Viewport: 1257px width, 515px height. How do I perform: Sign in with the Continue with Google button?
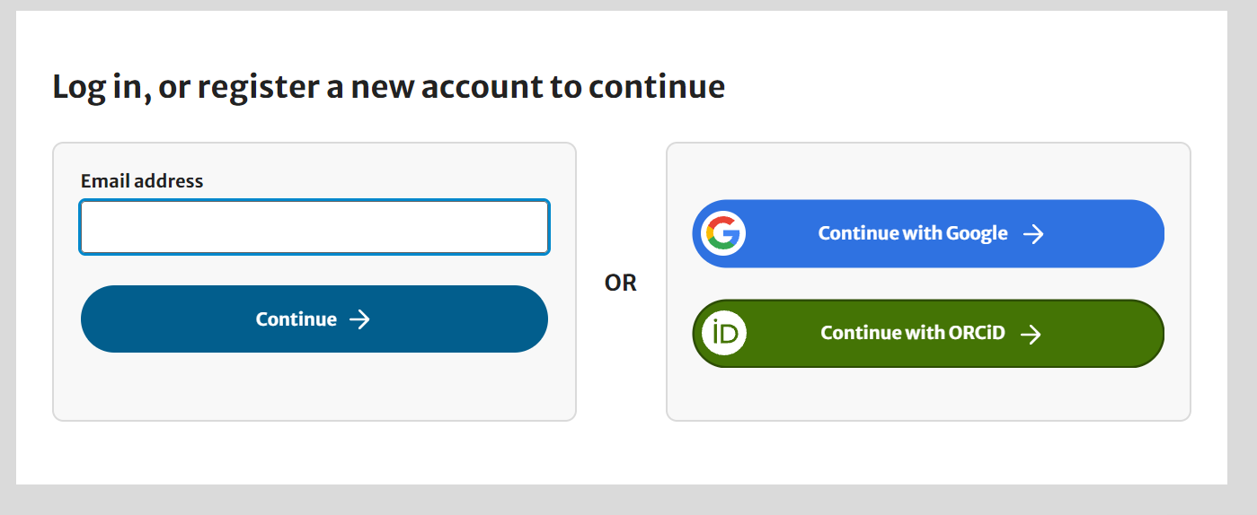(x=927, y=233)
